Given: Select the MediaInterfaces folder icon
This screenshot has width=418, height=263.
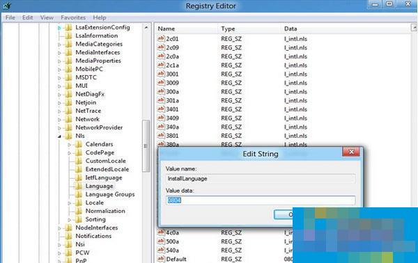Looking at the screenshot, I should click(69, 52).
